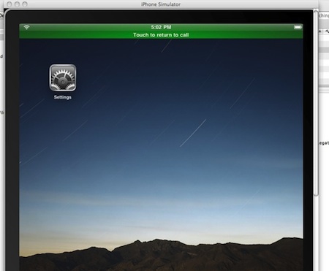Screen dimensions: 329x271
Task: Tap the brightest star trail on wallpaper
Action: pyautogui.click(x=193, y=133)
